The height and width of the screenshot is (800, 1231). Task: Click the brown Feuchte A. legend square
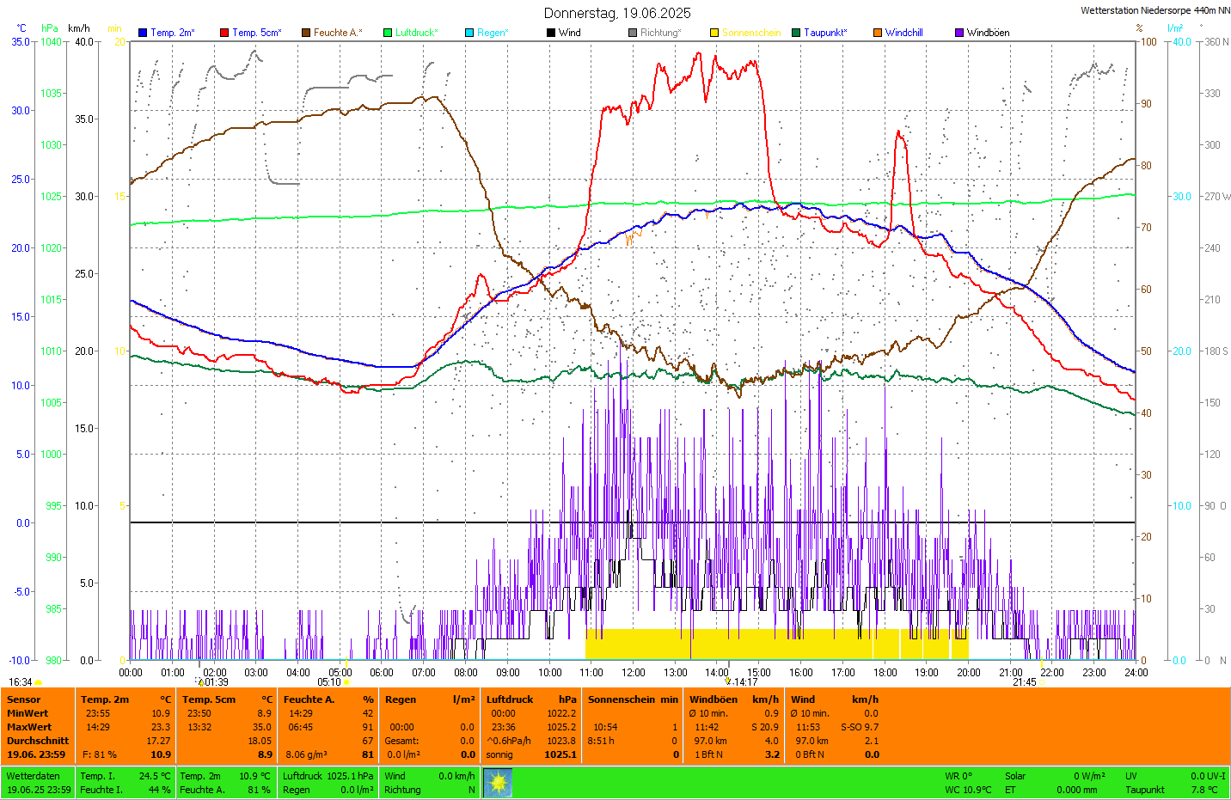306,33
